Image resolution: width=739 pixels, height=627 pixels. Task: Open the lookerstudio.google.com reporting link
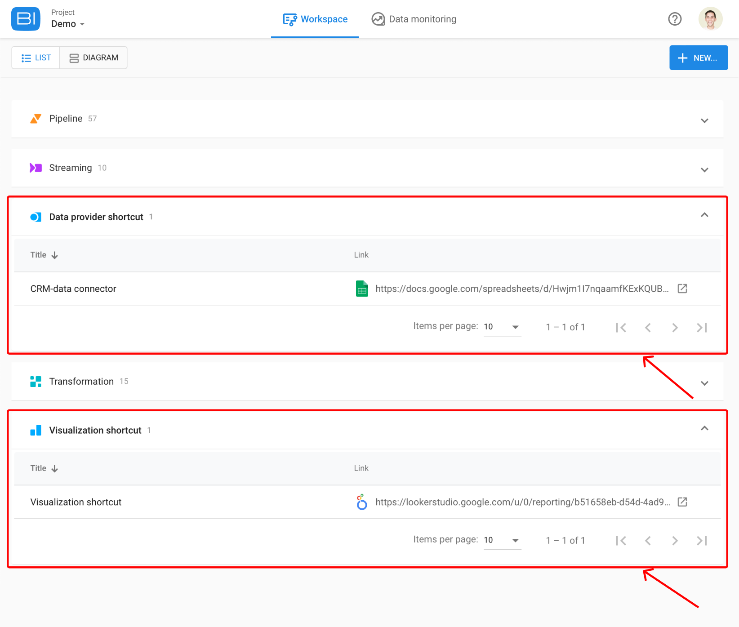[x=523, y=502]
